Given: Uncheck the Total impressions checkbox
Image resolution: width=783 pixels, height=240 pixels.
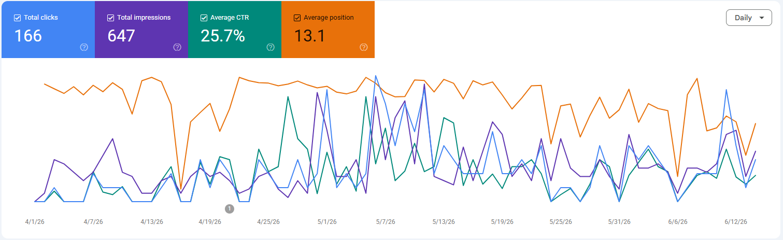Looking at the screenshot, I should click(x=110, y=18).
